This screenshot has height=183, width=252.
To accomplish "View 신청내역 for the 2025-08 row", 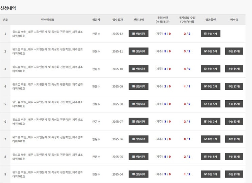I will [x=138, y=104].
